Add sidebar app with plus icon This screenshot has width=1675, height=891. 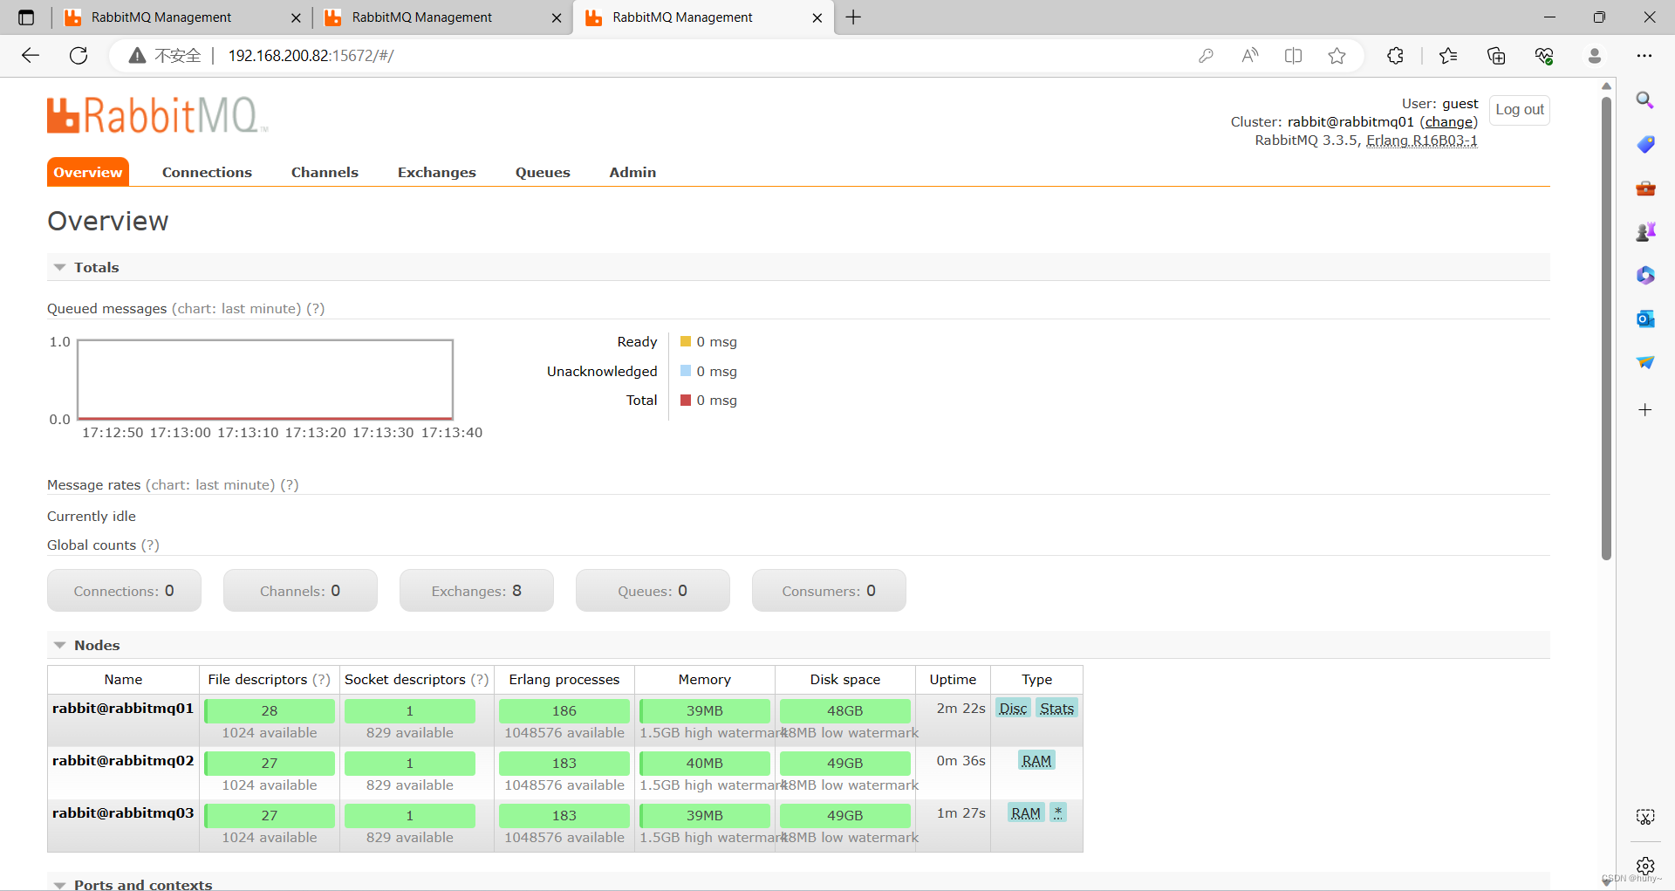click(1645, 410)
